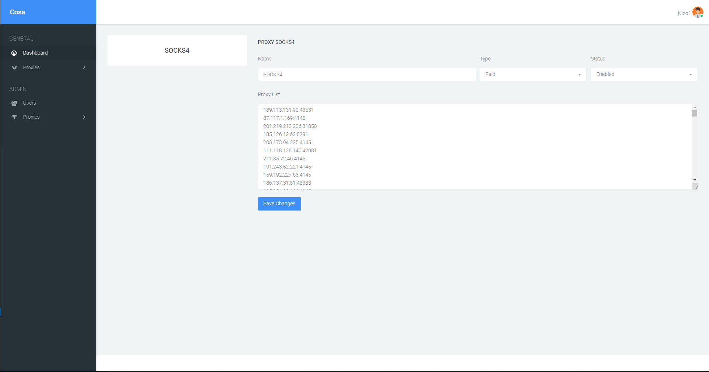Click proxy entry 201.219.213.206:31850
The image size is (709, 372).
click(x=290, y=126)
